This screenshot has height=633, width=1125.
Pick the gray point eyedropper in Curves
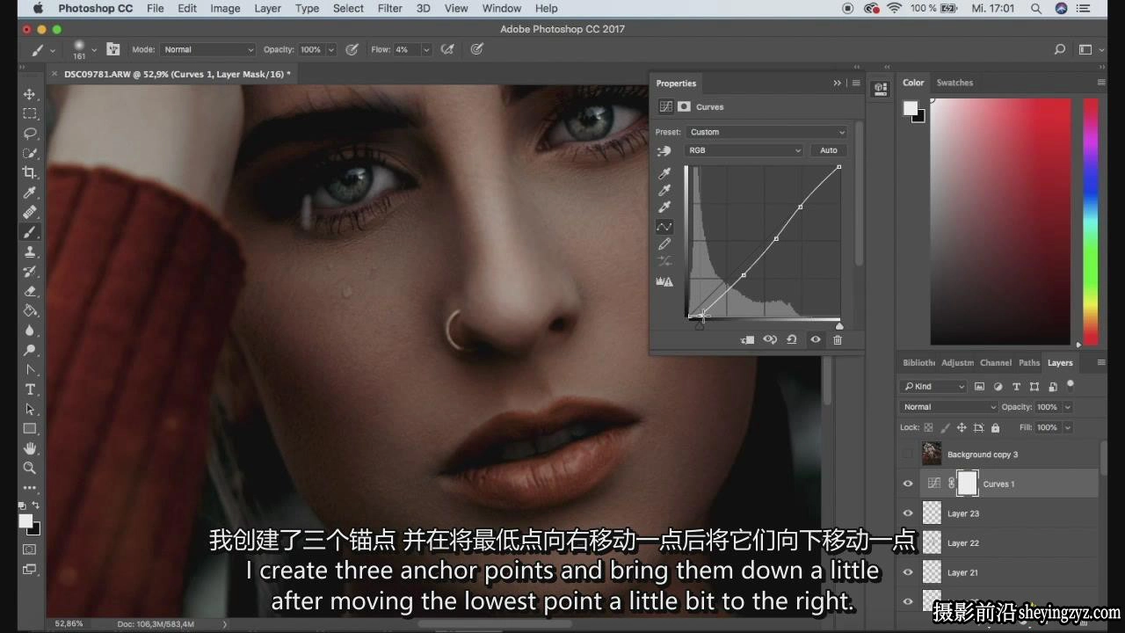click(664, 191)
